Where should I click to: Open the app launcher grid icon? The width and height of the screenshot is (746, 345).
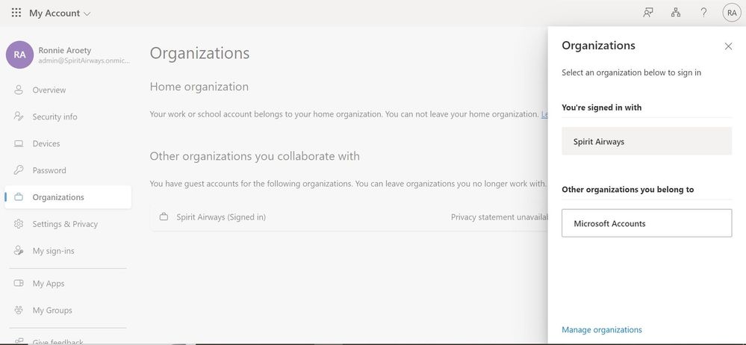pos(16,13)
